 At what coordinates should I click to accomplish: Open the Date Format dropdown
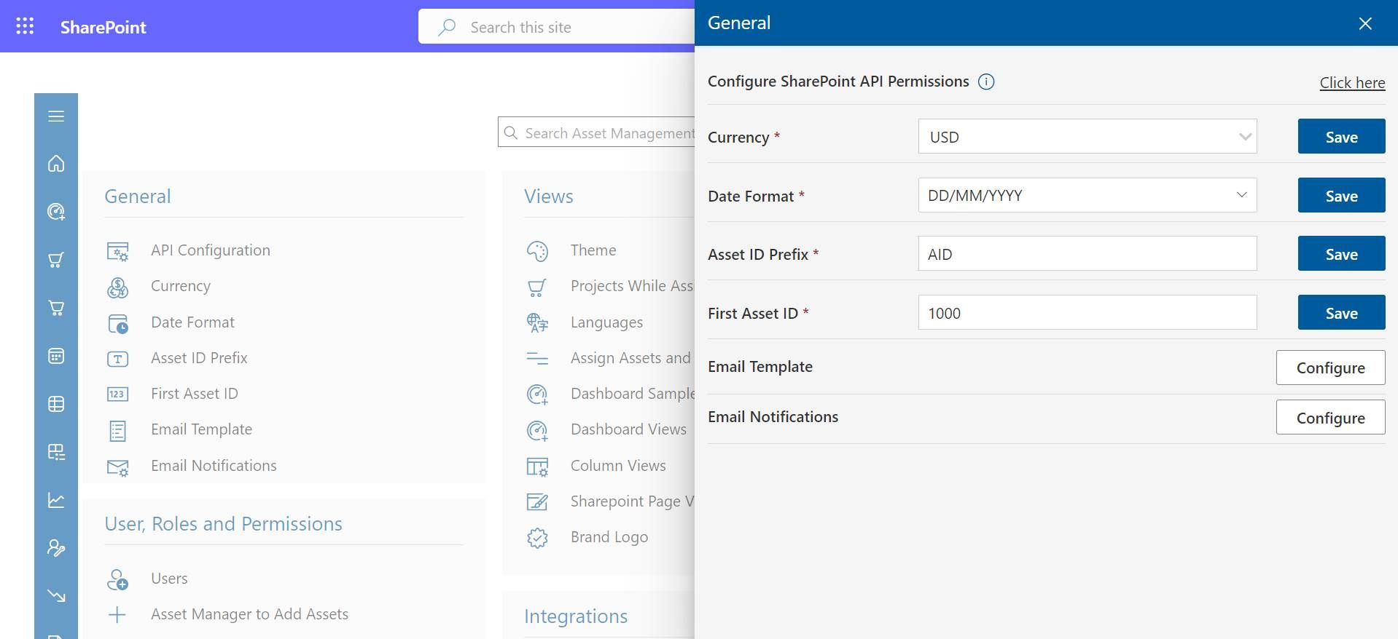pos(1087,195)
